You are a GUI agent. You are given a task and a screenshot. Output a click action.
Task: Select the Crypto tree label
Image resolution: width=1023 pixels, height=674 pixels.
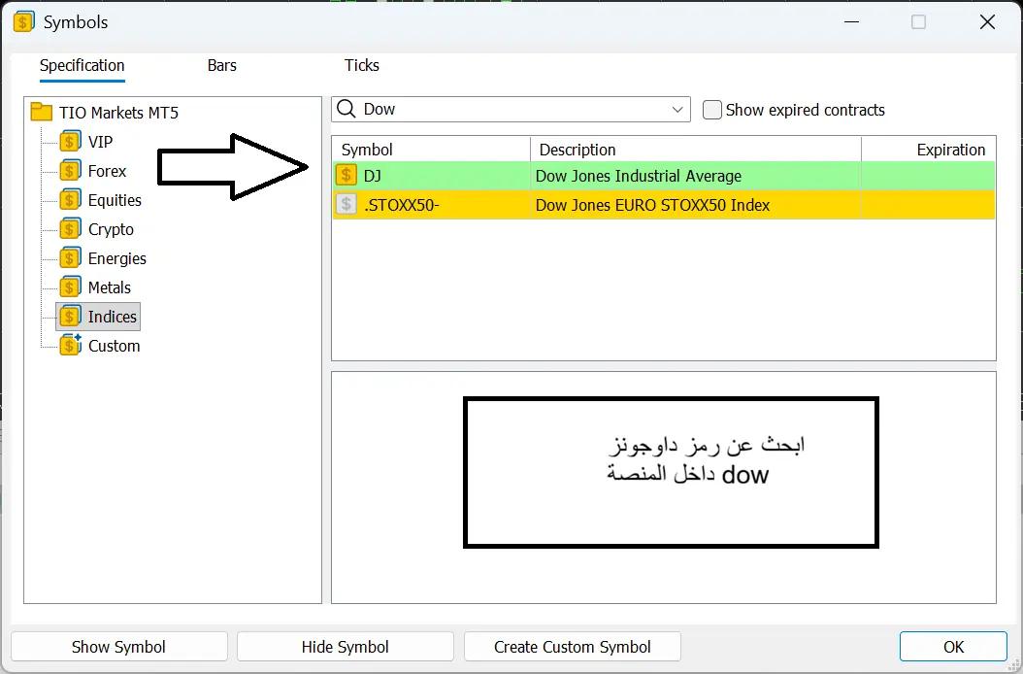(111, 229)
